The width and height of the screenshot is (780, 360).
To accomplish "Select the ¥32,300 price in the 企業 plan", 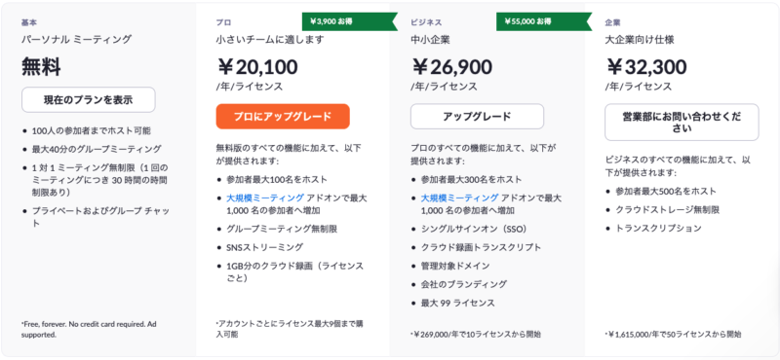I will click(646, 66).
